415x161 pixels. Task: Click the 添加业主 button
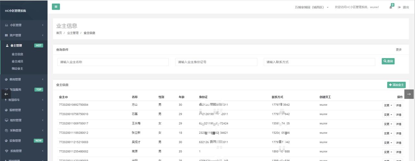click(x=396, y=85)
